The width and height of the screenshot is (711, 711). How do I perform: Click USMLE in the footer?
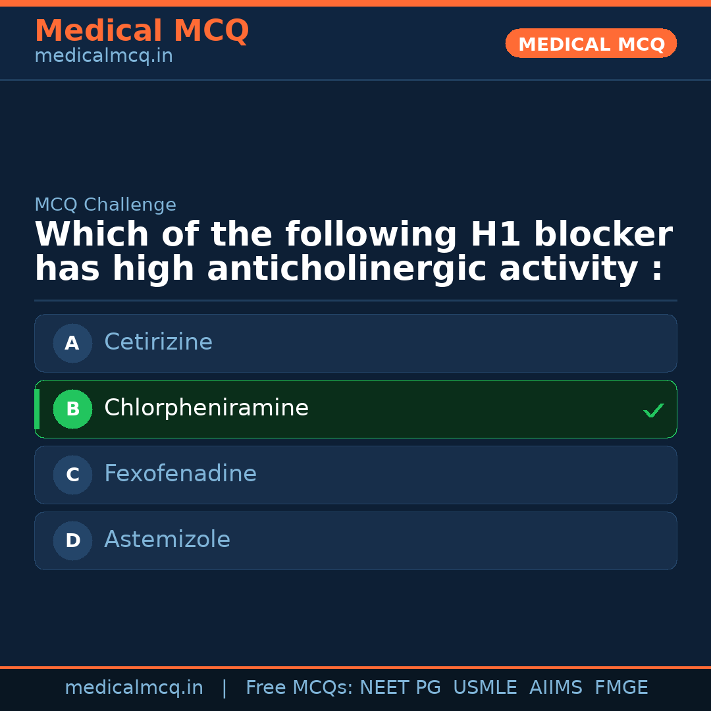tap(485, 688)
